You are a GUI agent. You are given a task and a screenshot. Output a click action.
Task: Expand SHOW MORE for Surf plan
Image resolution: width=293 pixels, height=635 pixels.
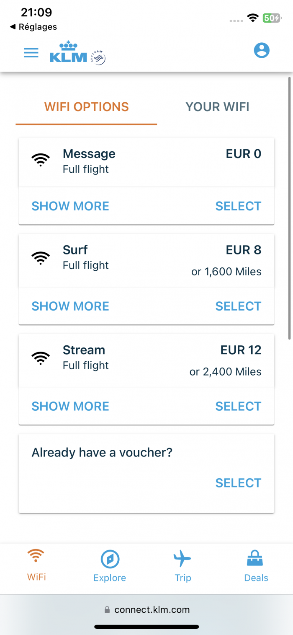[x=70, y=306]
